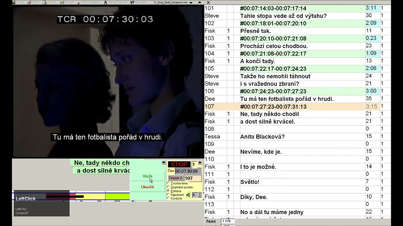Click timecode #00:07:18:01-00:07:20:10
Viewport: 403px width, 226px height.
pyautogui.click(x=273, y=24)
